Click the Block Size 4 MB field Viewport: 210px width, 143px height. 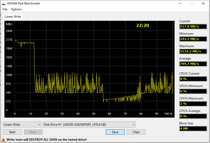[193, 128]
